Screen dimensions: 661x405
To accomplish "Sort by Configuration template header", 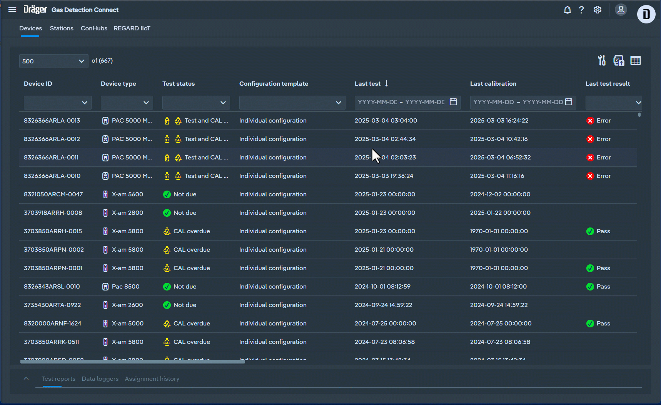I will [274, 84].
